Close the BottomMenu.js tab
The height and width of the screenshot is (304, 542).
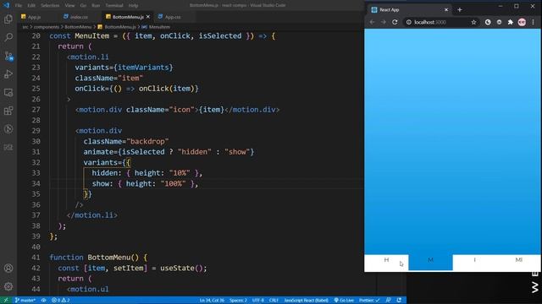[148, 17]
